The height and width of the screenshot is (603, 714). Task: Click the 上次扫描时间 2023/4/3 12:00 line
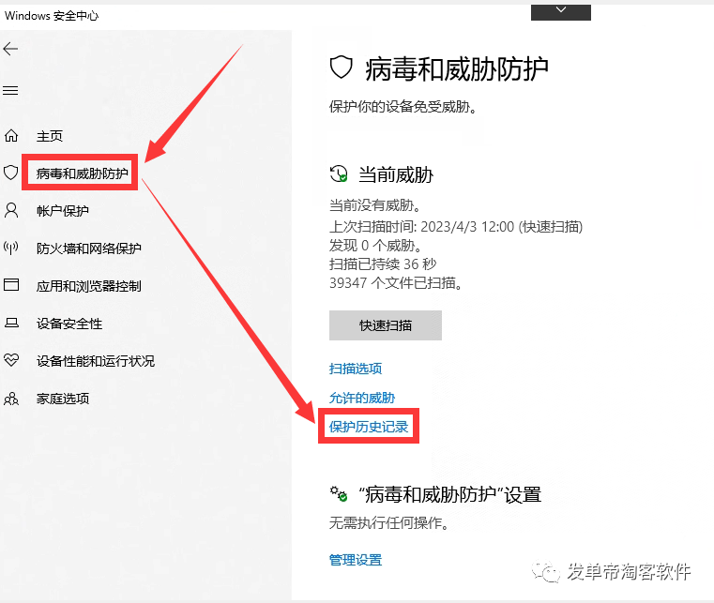coord(456,227)
